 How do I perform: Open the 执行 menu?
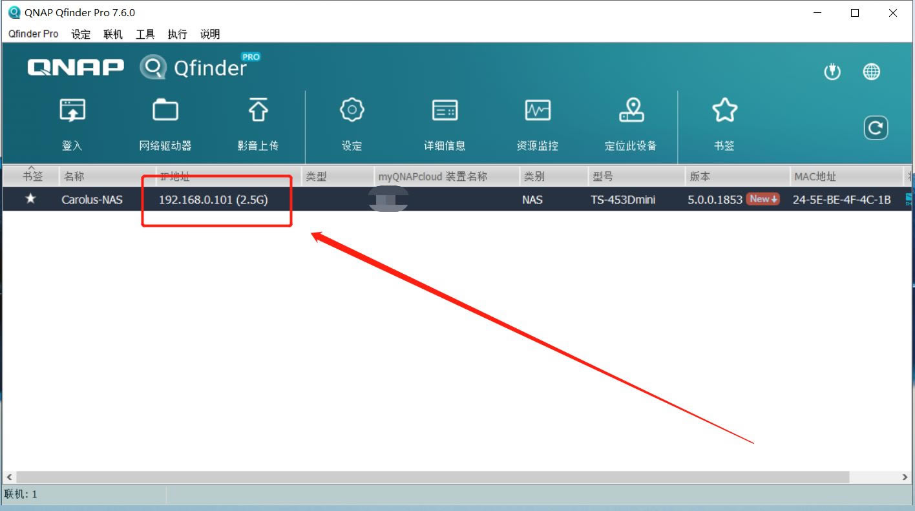coord(177,34)
